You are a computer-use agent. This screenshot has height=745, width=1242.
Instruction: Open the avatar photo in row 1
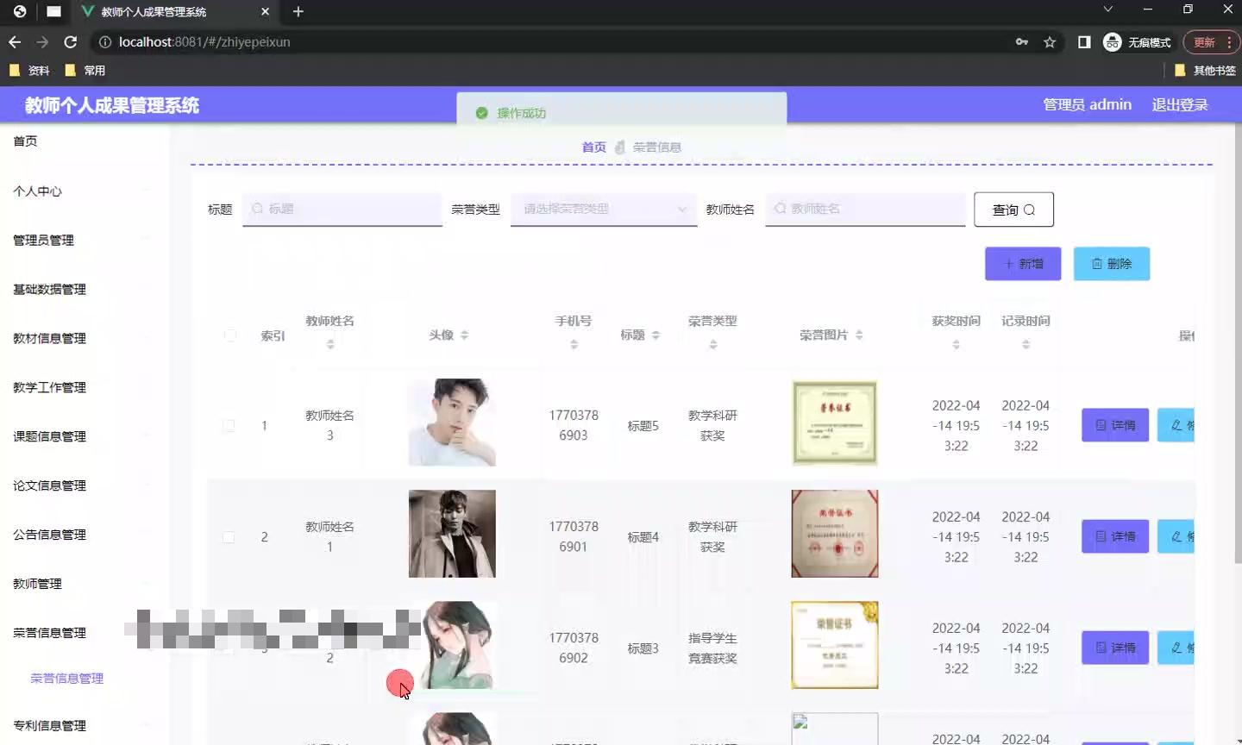pyautogui.click(x=452, y=423)
